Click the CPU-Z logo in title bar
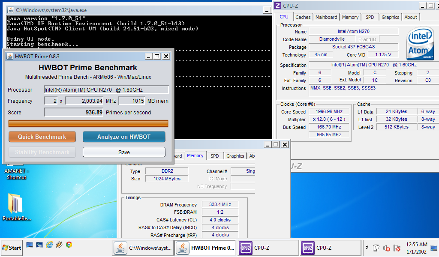Screen dimensions: 439x257 point(278,6)
